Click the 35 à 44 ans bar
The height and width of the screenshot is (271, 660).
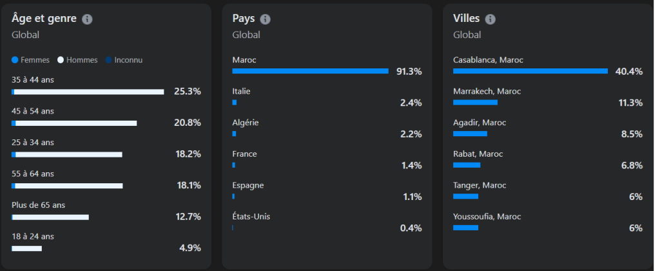(88, 92)
